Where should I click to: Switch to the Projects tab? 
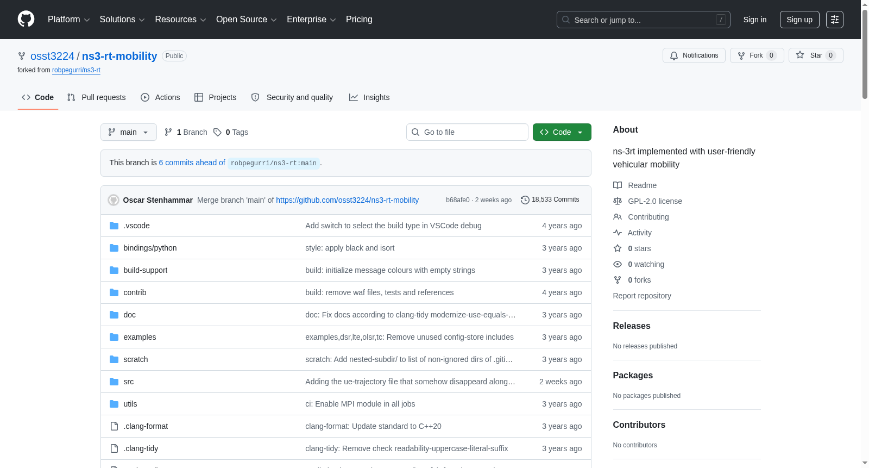tap(216, 97)
